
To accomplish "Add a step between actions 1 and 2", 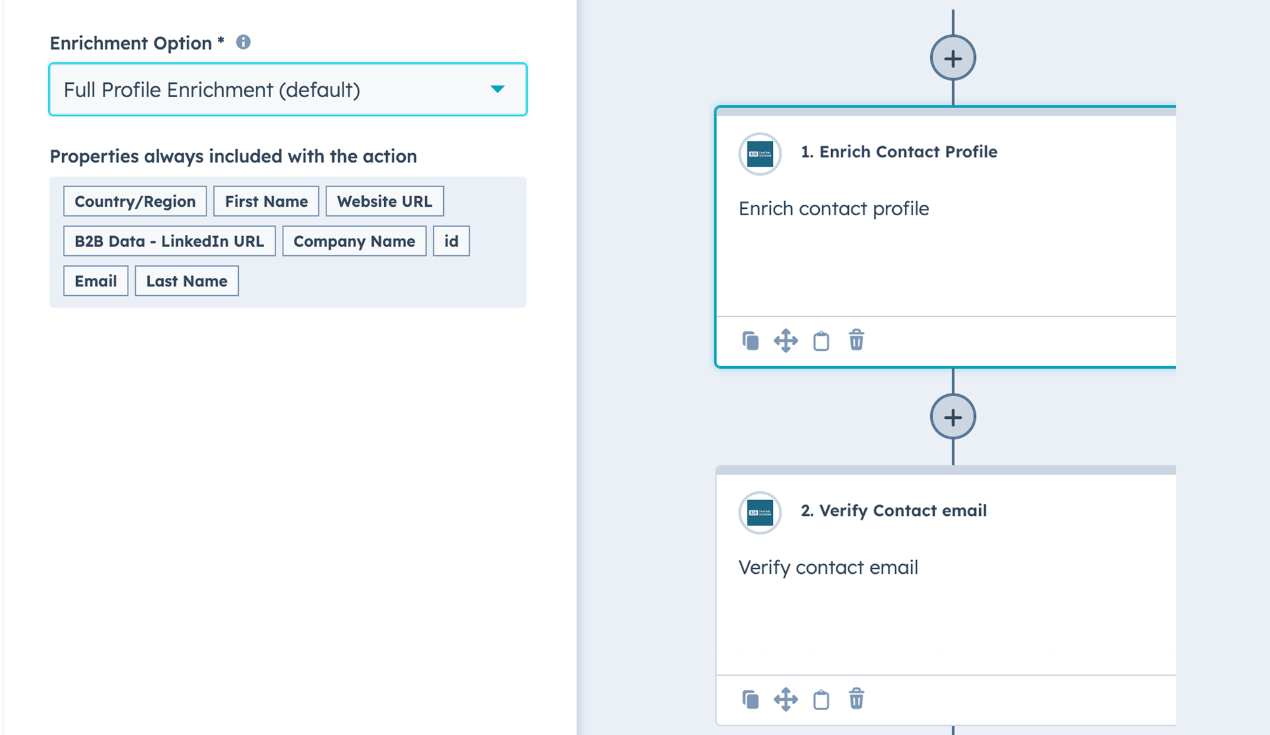I will coord(952,417).
